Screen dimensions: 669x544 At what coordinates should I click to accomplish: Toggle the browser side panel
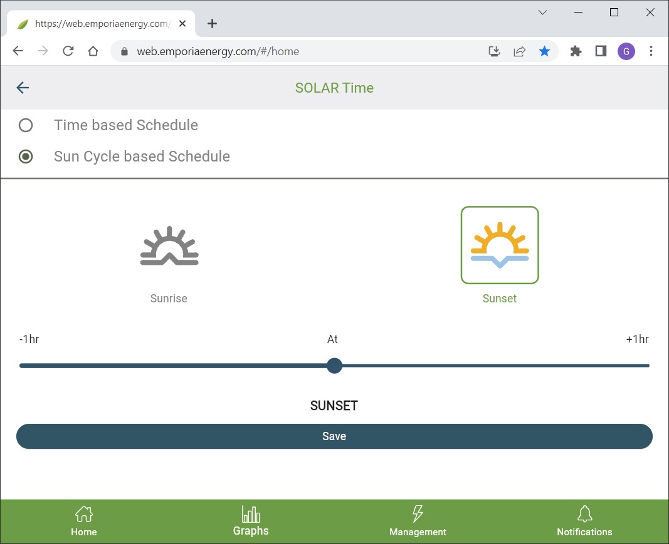coord(601,51)
